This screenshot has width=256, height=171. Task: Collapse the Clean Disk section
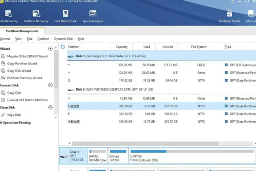point(50,107)
